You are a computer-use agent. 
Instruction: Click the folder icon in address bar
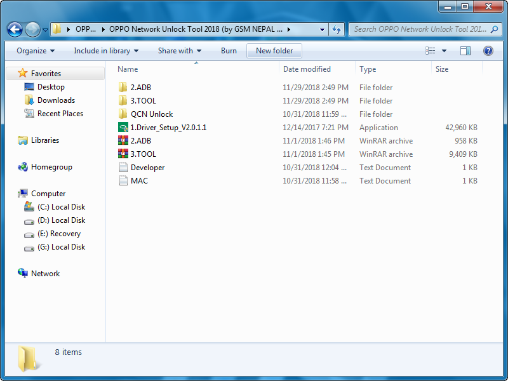click(57, 29)
